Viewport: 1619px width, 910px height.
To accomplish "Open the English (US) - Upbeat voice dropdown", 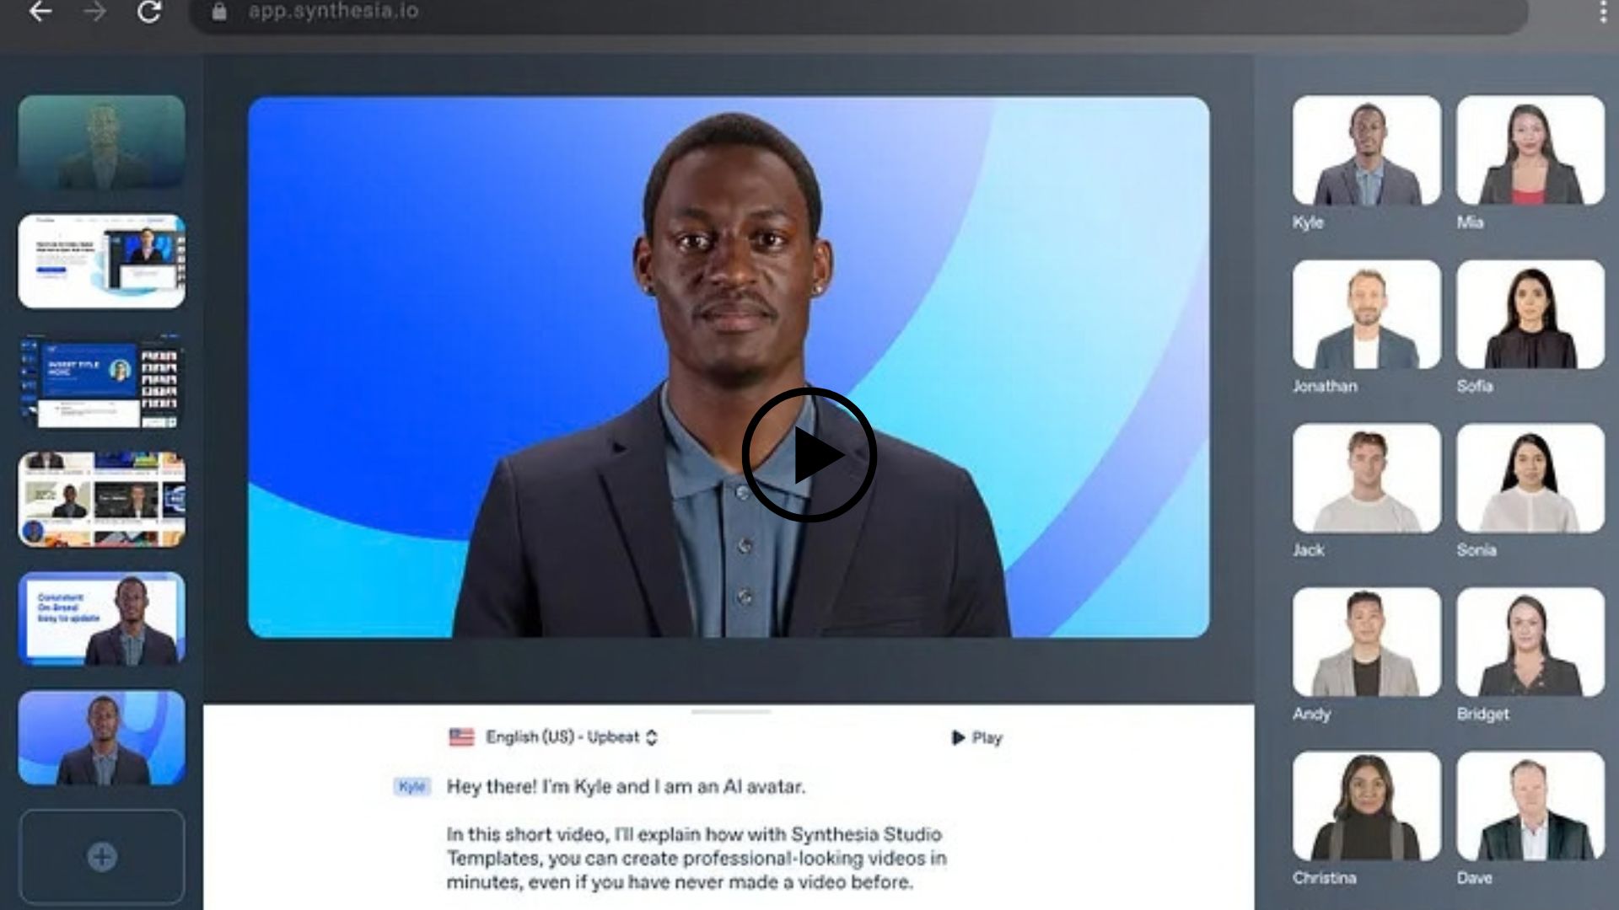I will tap(572, 737).
